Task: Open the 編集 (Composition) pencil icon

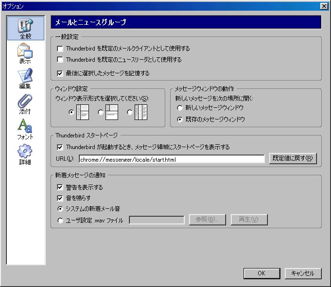Action: coord(25,79)
